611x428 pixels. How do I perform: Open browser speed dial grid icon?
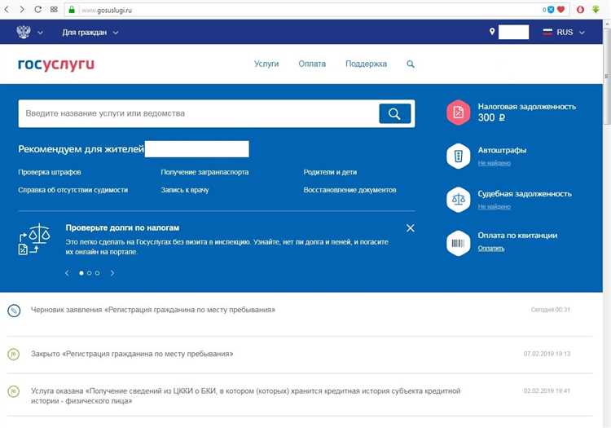point(54,9)
